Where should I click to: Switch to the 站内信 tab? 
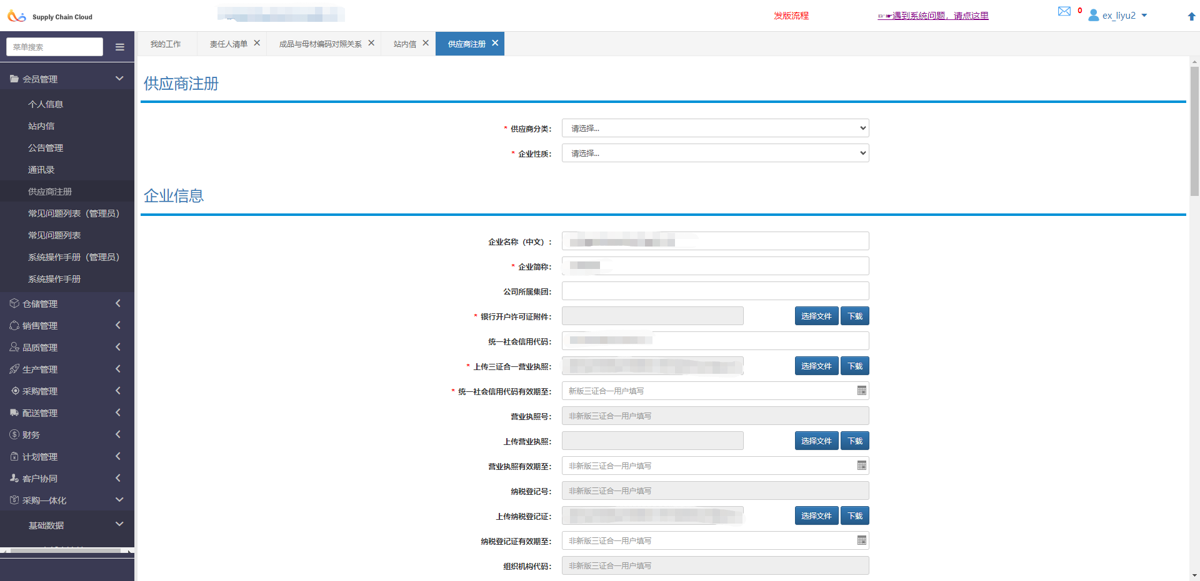tap(404, 44)
